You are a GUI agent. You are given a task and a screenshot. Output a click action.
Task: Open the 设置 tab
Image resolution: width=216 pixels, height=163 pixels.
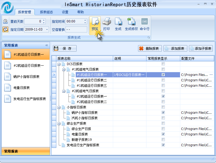[x=65, y=12]
